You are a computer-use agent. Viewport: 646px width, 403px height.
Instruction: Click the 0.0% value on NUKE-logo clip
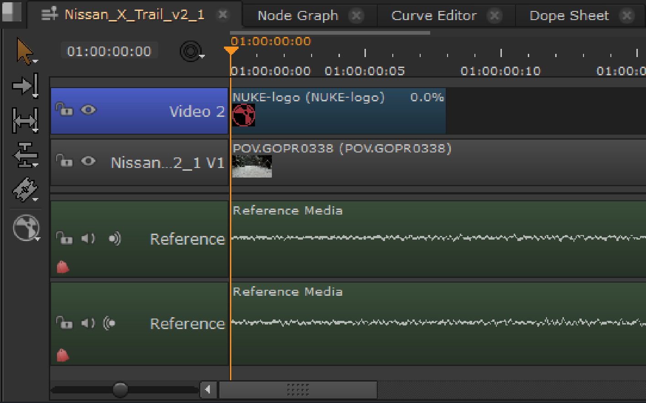click(427, 97)
